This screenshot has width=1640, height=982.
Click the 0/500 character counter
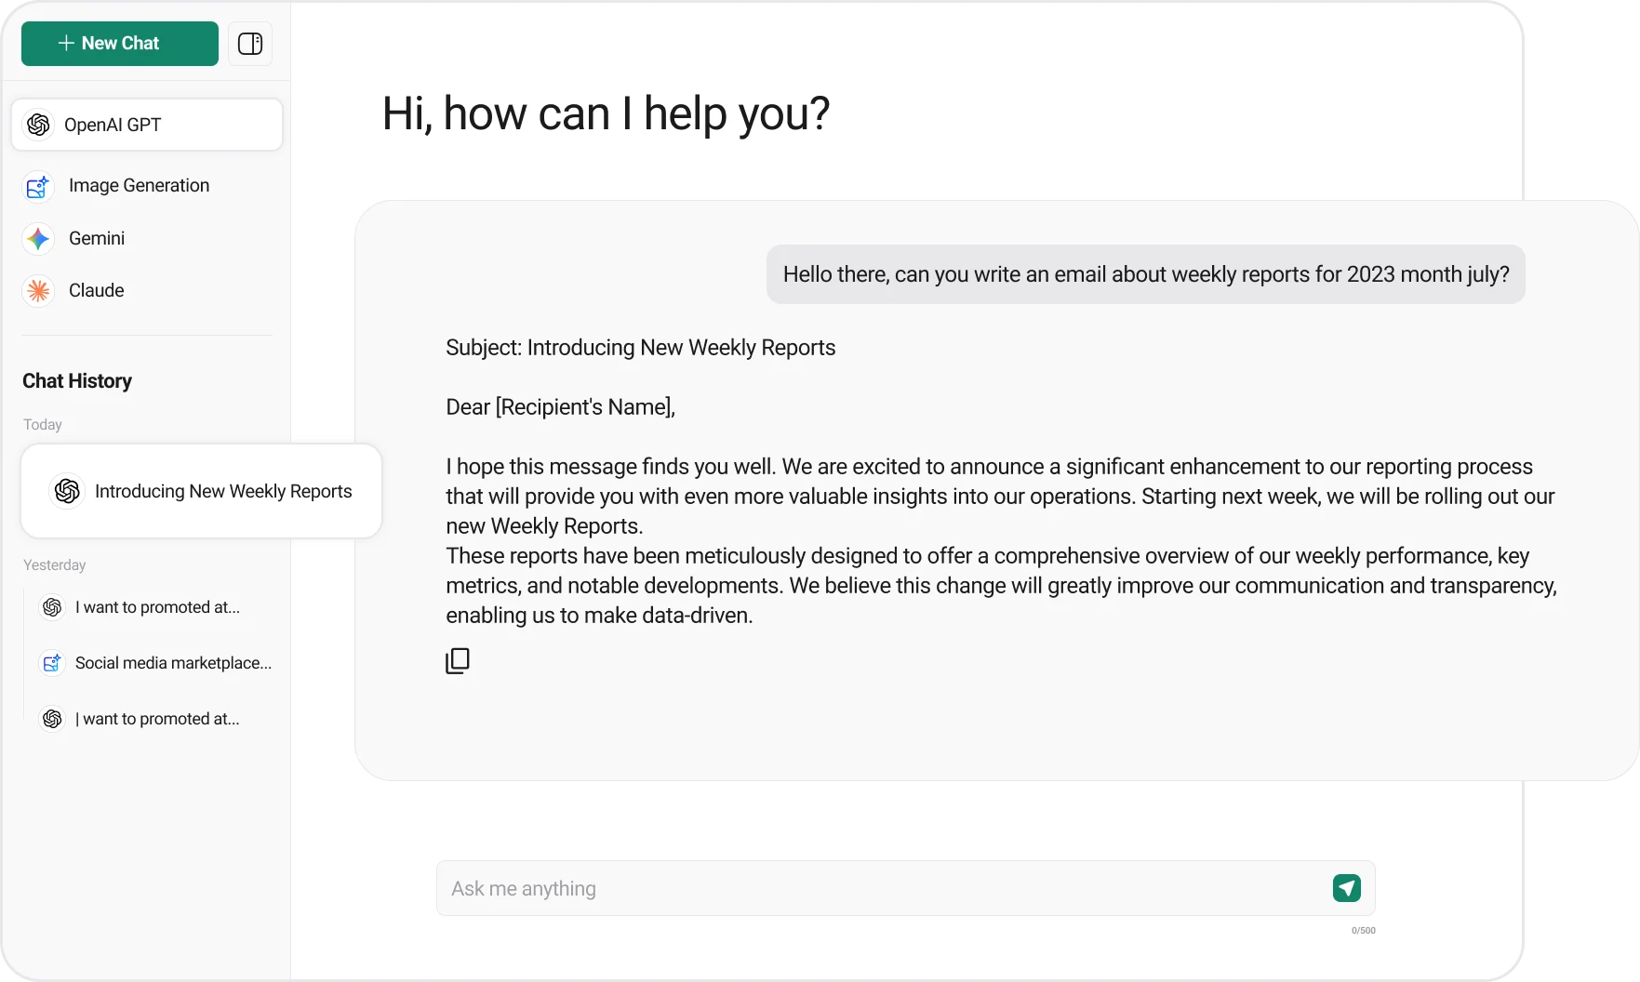[1363, 930]
